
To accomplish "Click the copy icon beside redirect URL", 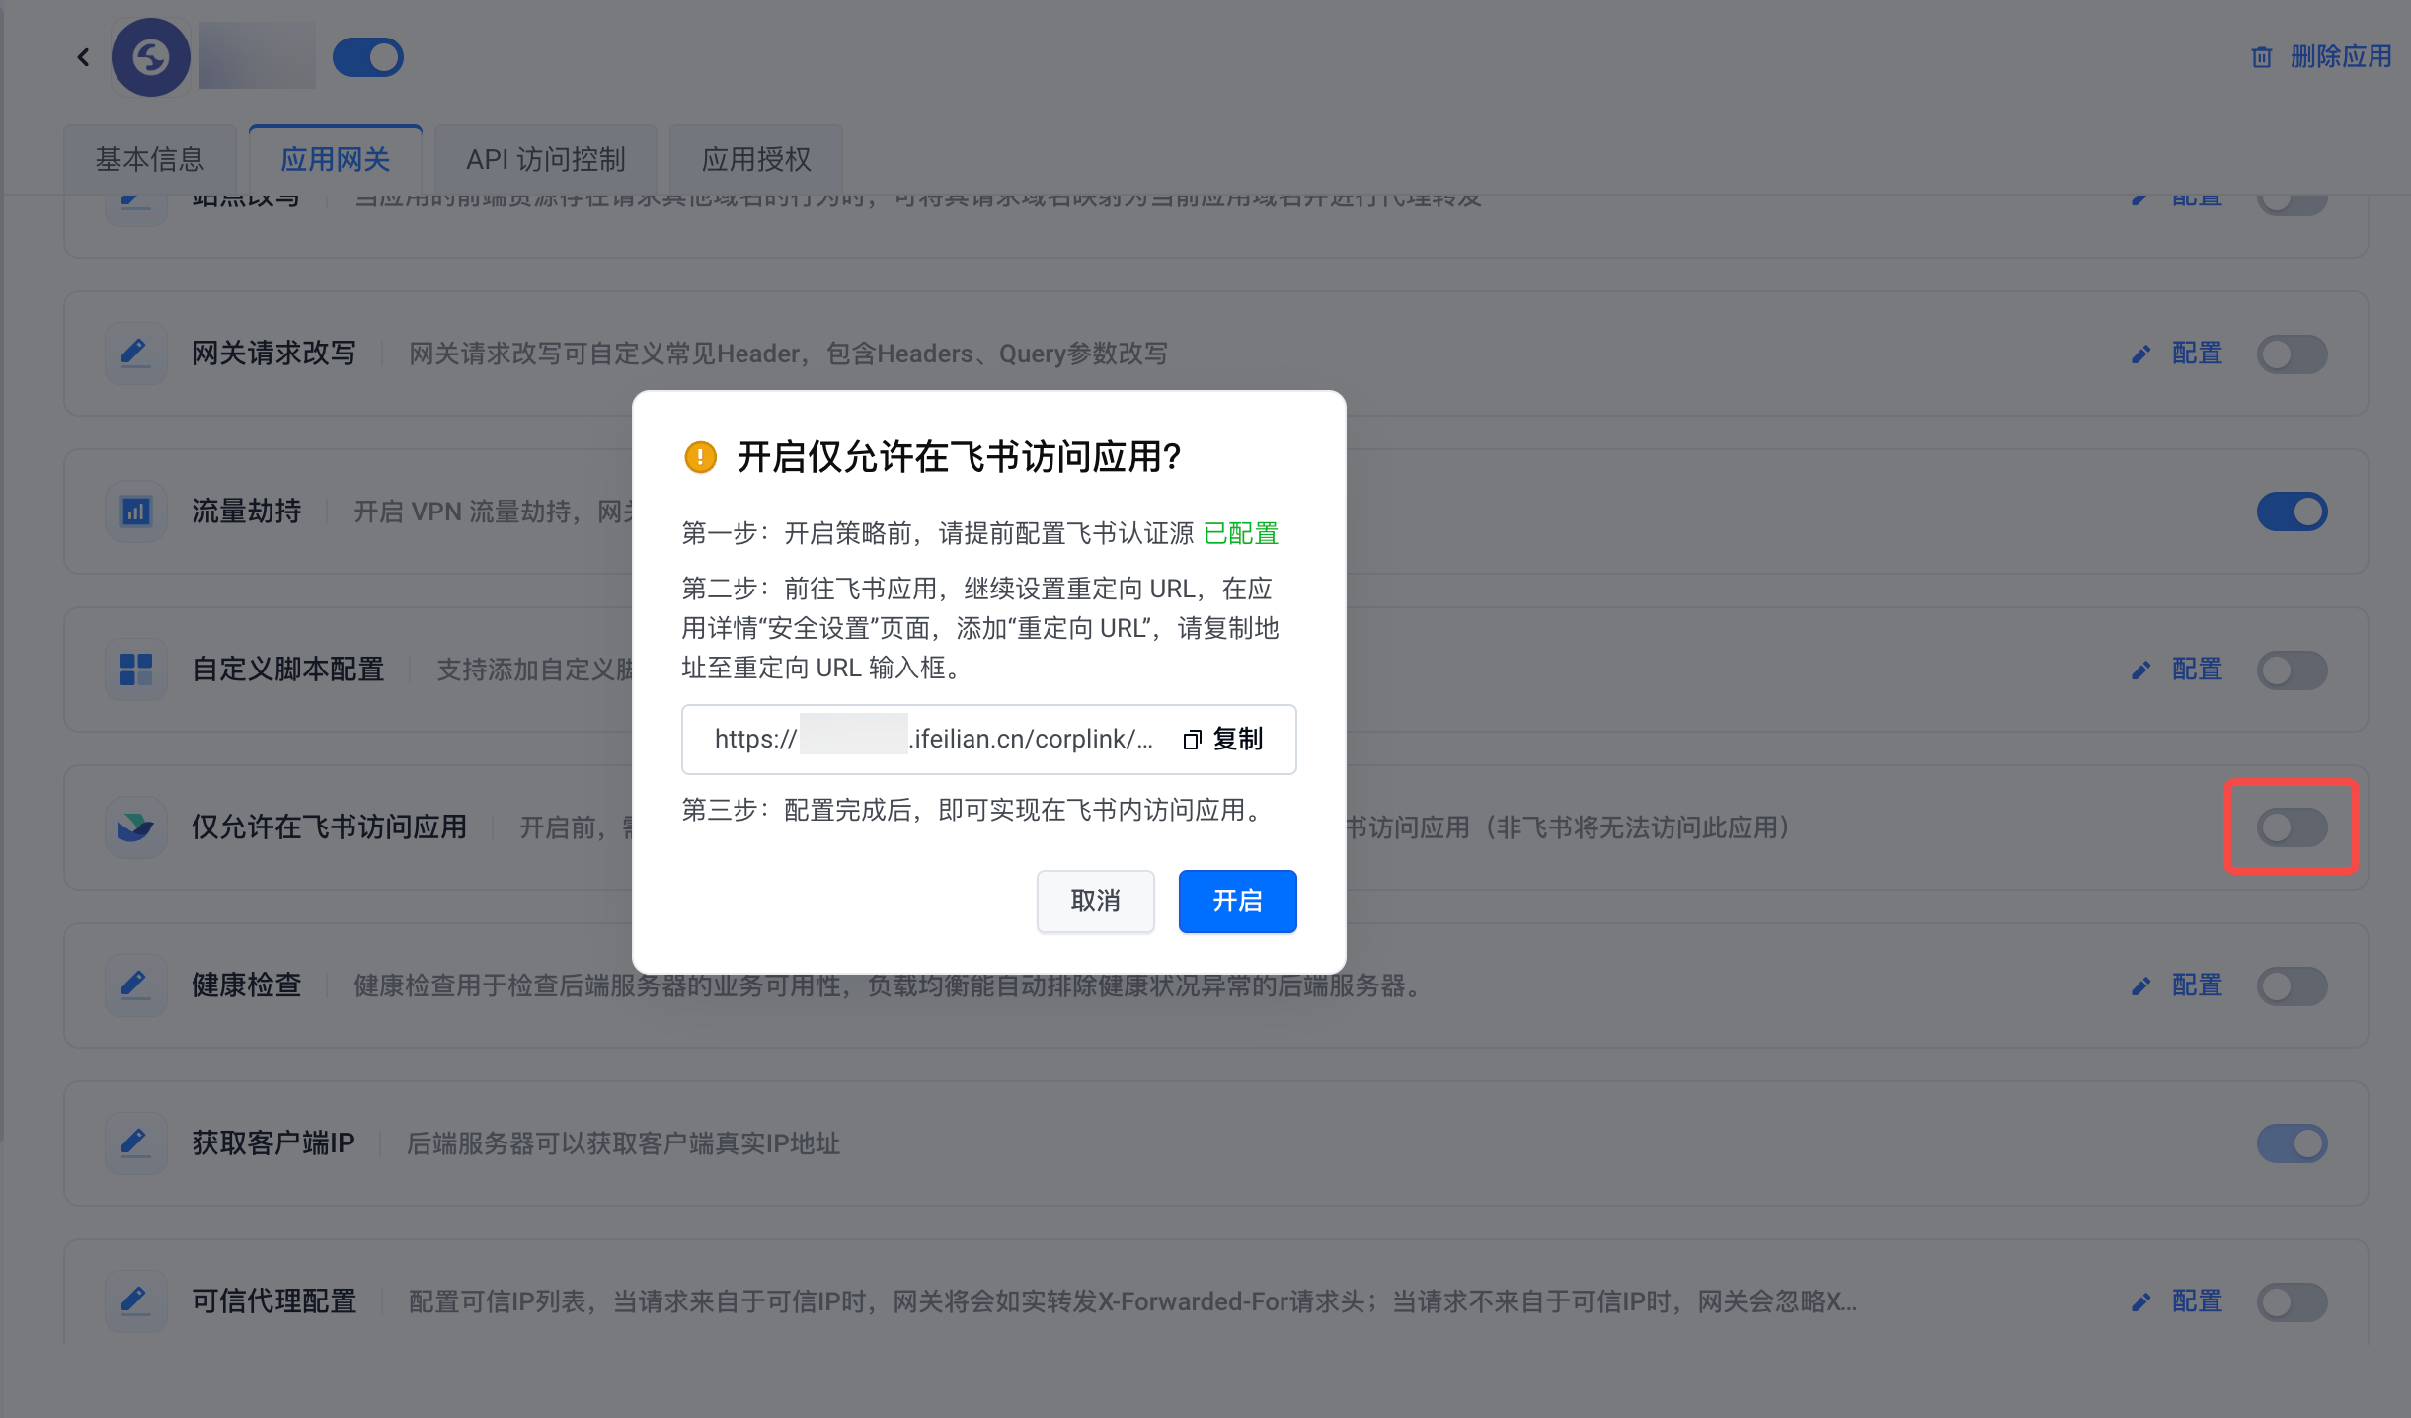I will (1192, 740).
